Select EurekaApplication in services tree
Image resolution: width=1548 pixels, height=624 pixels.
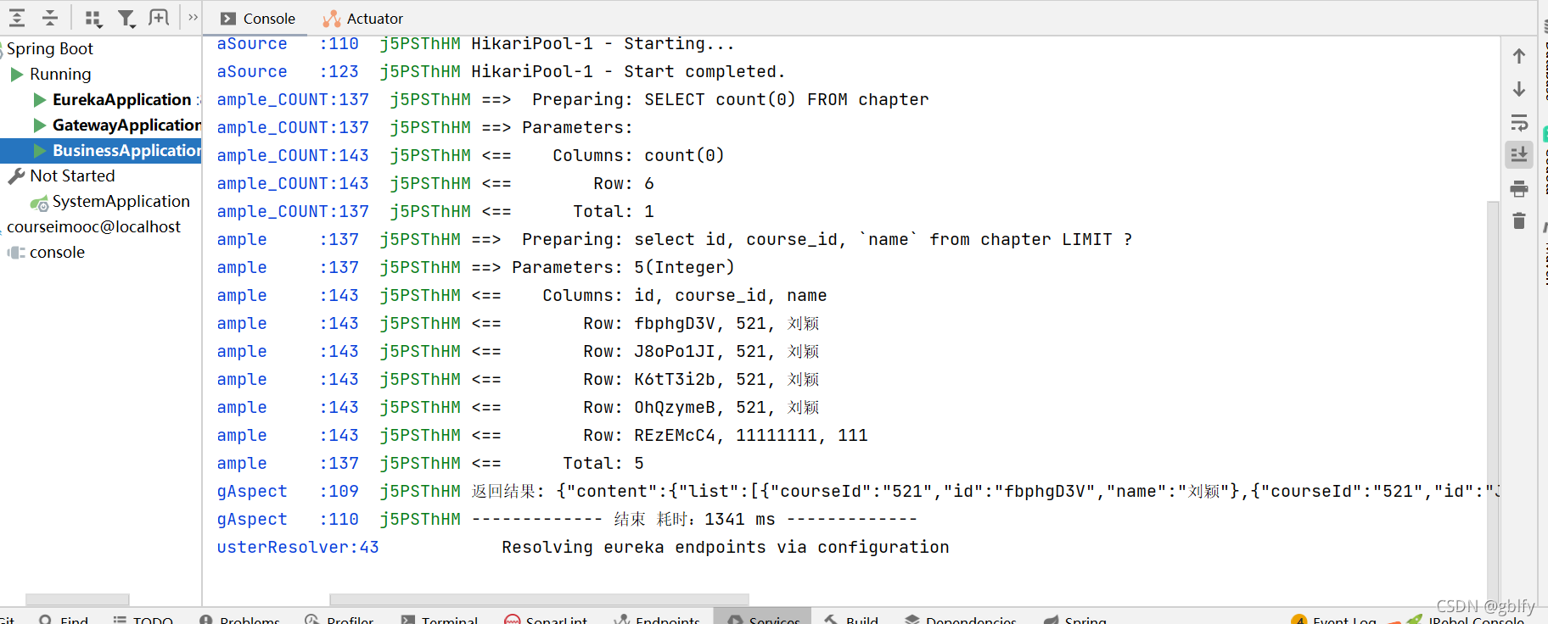pyautogui.click(x=121, y=99)
